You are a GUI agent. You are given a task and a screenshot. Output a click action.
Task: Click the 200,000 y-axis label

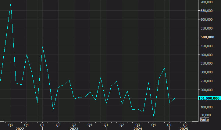click(206, 90)
